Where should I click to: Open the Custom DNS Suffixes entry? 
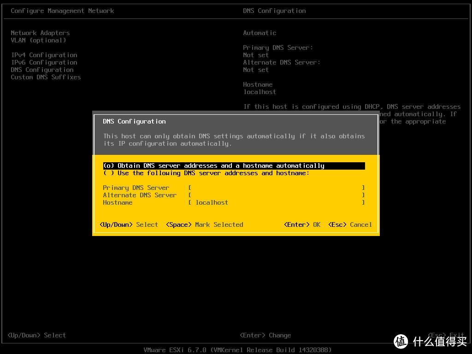click(x=46, y=77)
